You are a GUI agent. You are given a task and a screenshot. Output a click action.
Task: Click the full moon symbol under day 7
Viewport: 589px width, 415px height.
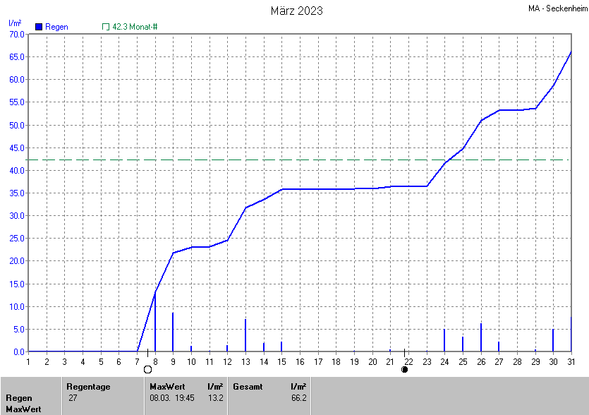click(x=147, y=369)
